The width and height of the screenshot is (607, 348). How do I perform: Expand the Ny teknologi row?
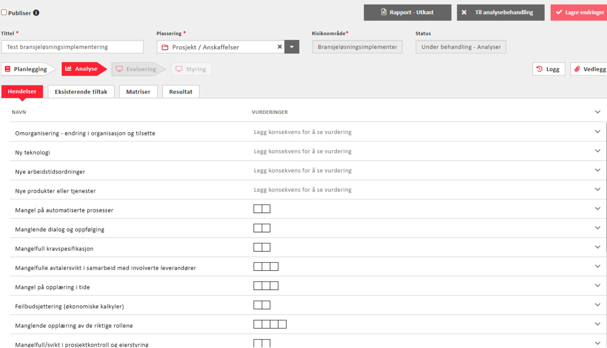coord(597,151)
